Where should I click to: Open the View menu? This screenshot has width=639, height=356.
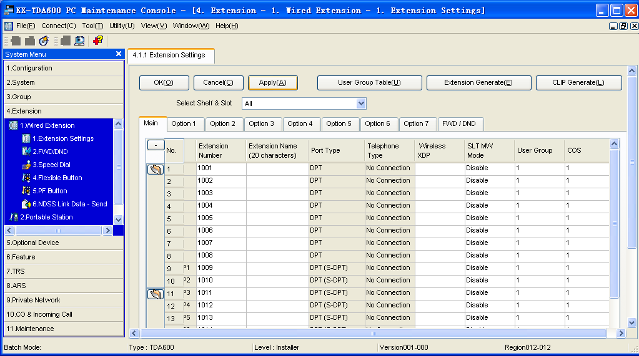pyautogui.click(x=154, y=26)
